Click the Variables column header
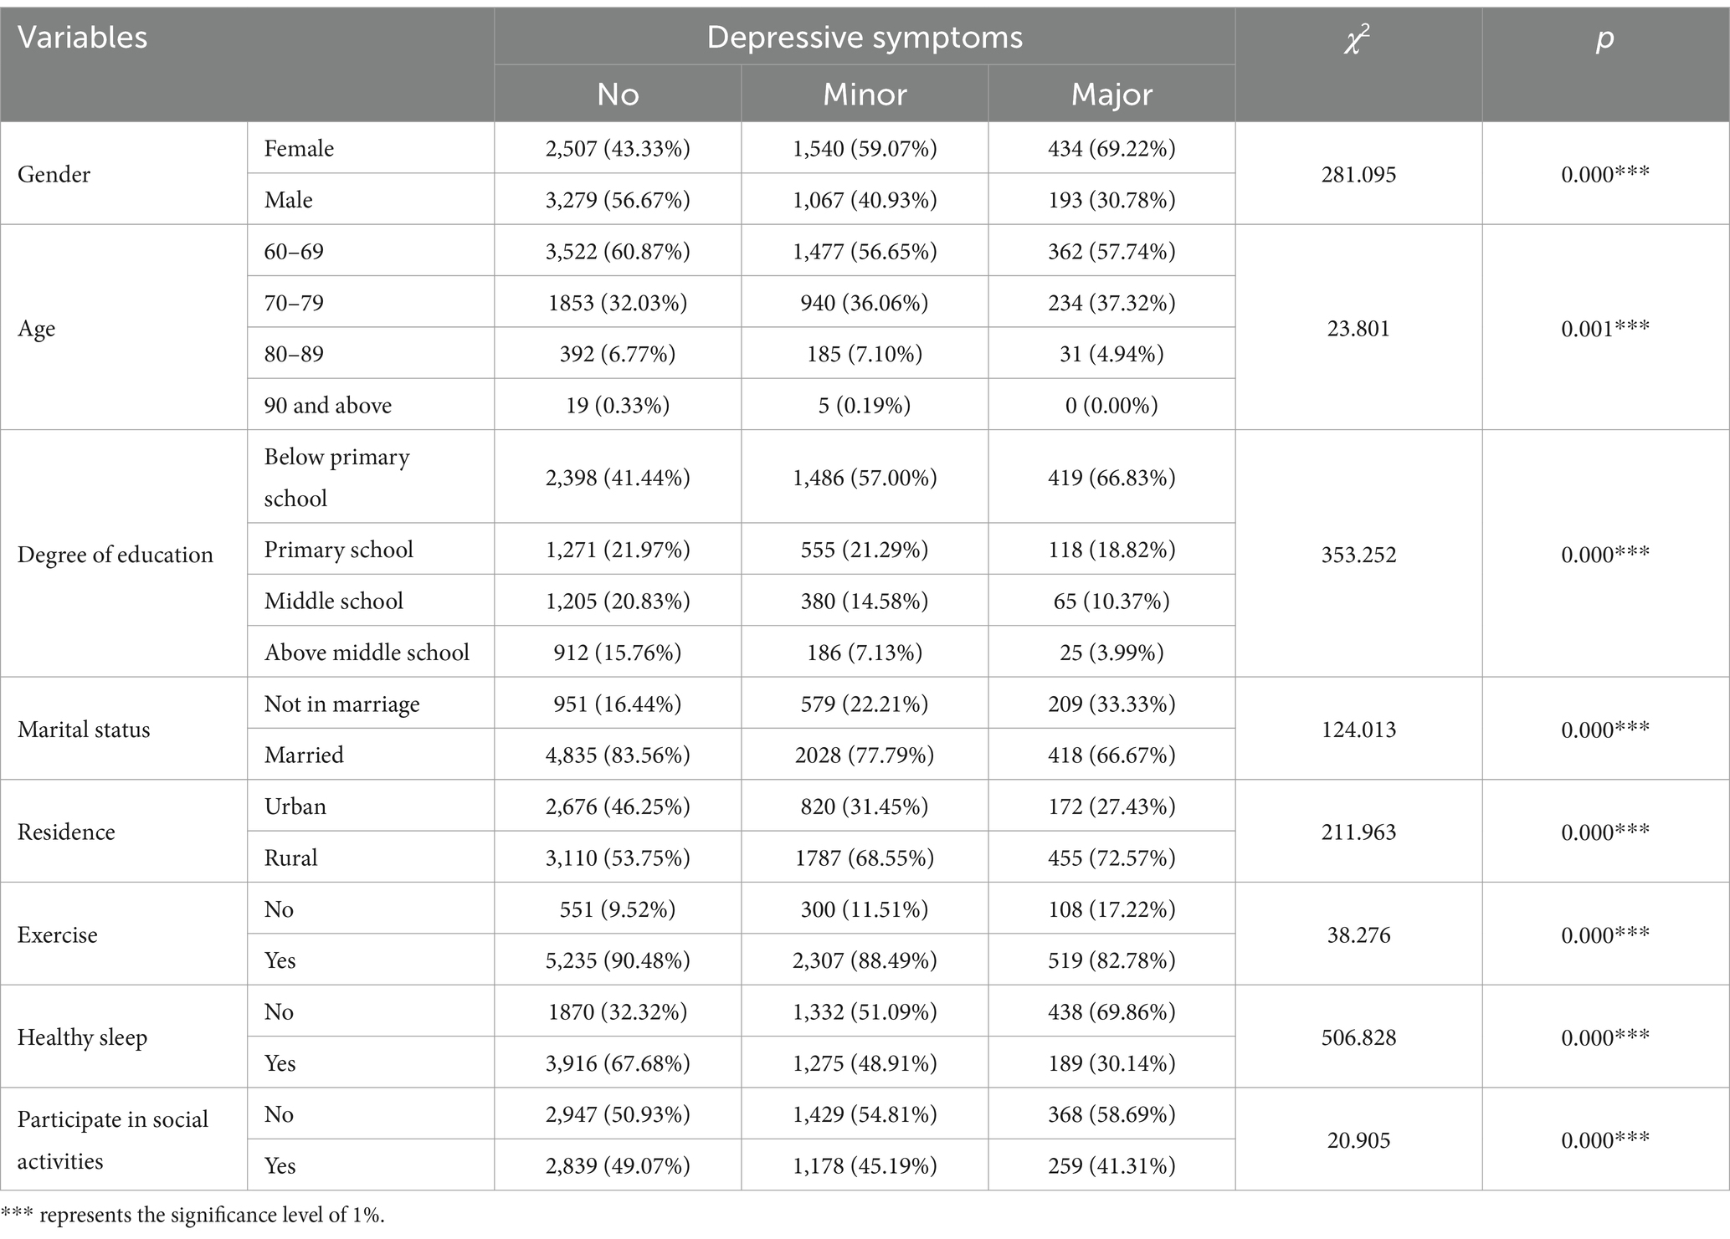The image size is (1730, 1239). tap(247, 64)
